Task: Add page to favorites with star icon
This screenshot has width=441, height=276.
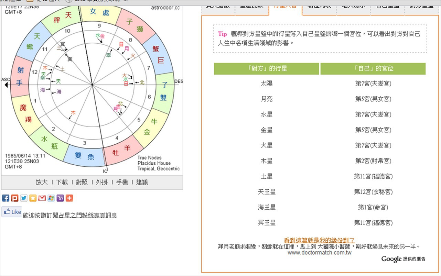Action: point(33,198)
